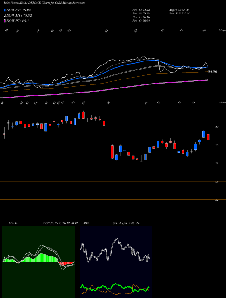Select the 'DOW PT: 68.1' legend label
This screenshot has height=298, width=226.
coord(18,21)
